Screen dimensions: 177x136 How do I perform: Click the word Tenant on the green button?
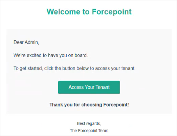103,87
